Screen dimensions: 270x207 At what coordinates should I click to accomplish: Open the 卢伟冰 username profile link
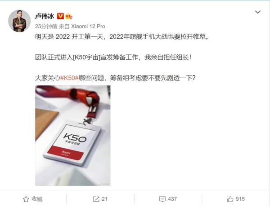(45, 16)
